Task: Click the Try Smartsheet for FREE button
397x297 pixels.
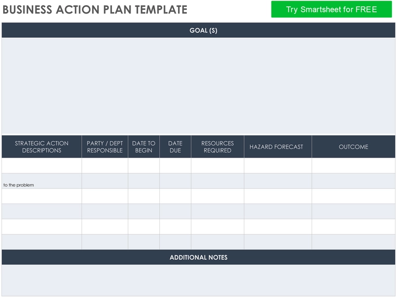Action: (331, 9)
